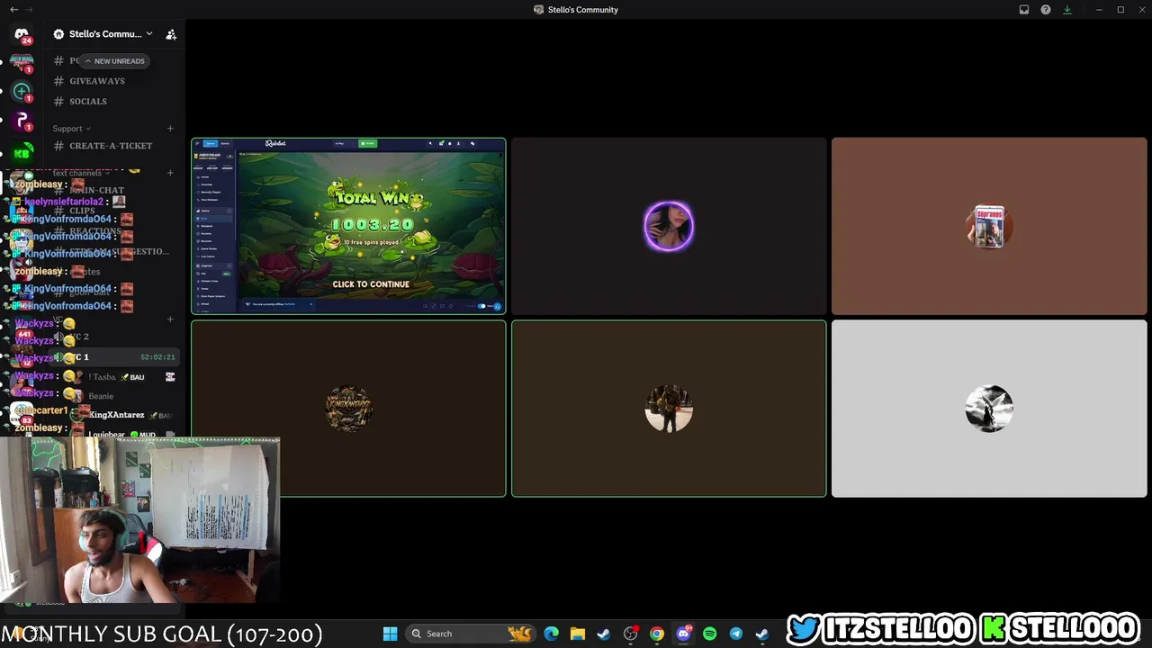Click CLICK TO CONTINUE in the stream
Screen dimensions: 1152x648
click(x=371, y=284)
